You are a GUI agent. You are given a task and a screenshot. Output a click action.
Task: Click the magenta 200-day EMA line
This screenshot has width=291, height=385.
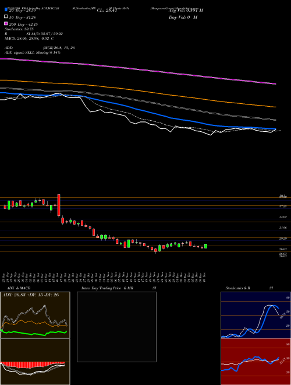137,70
